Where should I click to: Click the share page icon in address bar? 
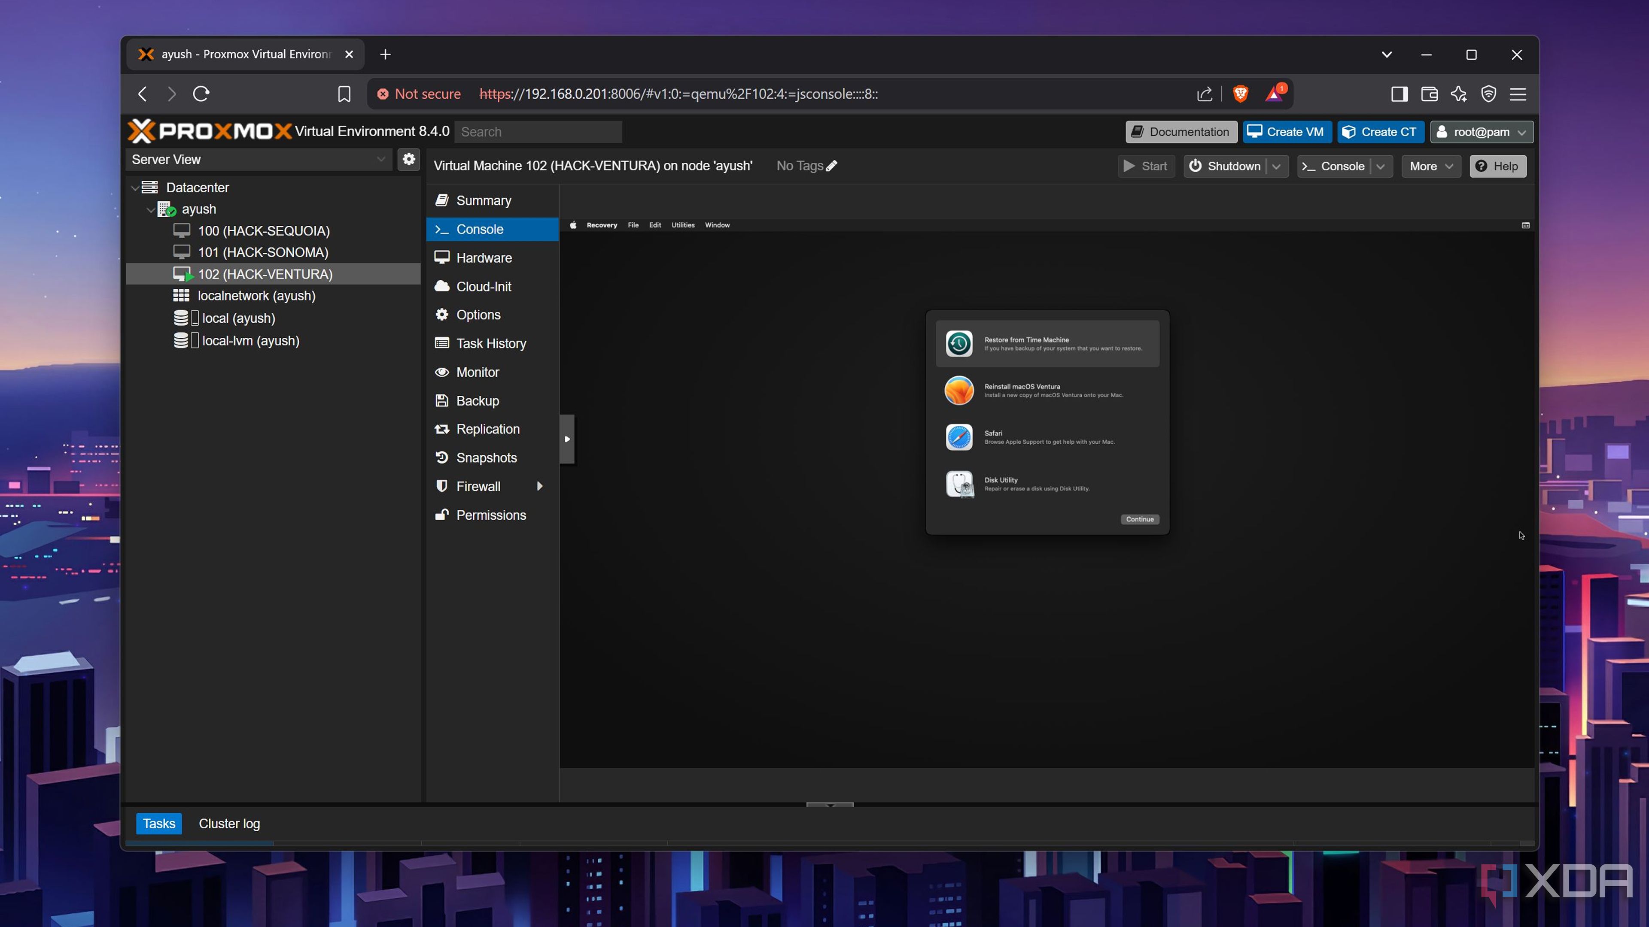coord(1204,94)
